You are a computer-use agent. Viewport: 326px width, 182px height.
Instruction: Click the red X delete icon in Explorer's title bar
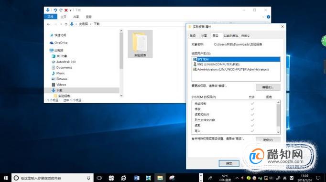(66, 10)
